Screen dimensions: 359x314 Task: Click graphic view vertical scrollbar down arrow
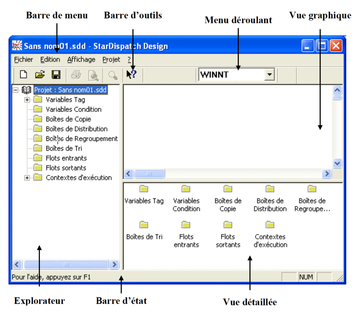pos(337,163)
